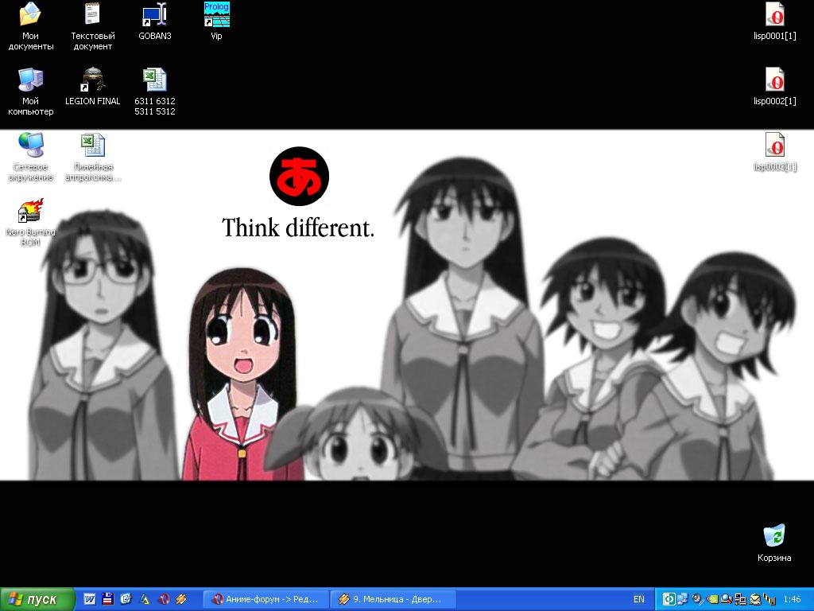
Task: Select the Текстовый документ desktop file
Action: tap(92, 26)
